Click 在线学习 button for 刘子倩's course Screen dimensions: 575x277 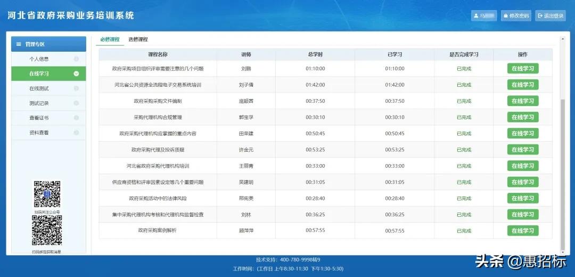pyautogui.click(x=523, y=85)
